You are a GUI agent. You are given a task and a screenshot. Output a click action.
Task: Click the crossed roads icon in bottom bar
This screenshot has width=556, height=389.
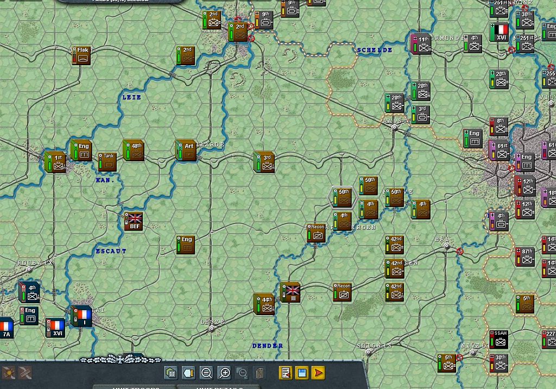[25, 373]
